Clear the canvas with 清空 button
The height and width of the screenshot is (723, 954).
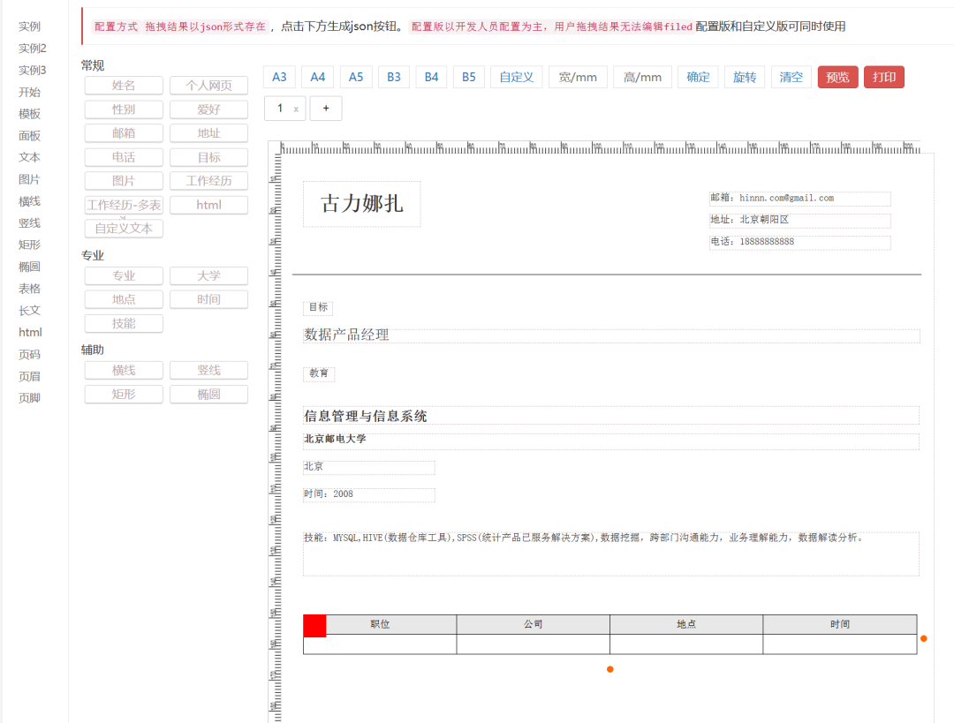(791, 77)
